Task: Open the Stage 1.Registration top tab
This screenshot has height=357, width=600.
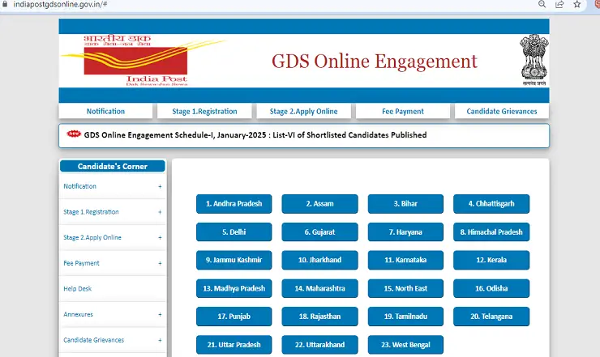Action: click(204, 111)
